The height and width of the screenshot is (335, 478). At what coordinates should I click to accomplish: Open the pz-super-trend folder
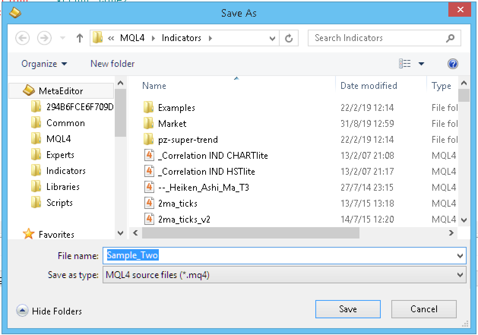tap(188, 139)
